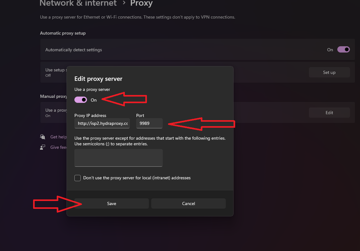The image size is (360, 251).
Task: Cancel the Edit proxy server dialog
Action: coord(188,203)
